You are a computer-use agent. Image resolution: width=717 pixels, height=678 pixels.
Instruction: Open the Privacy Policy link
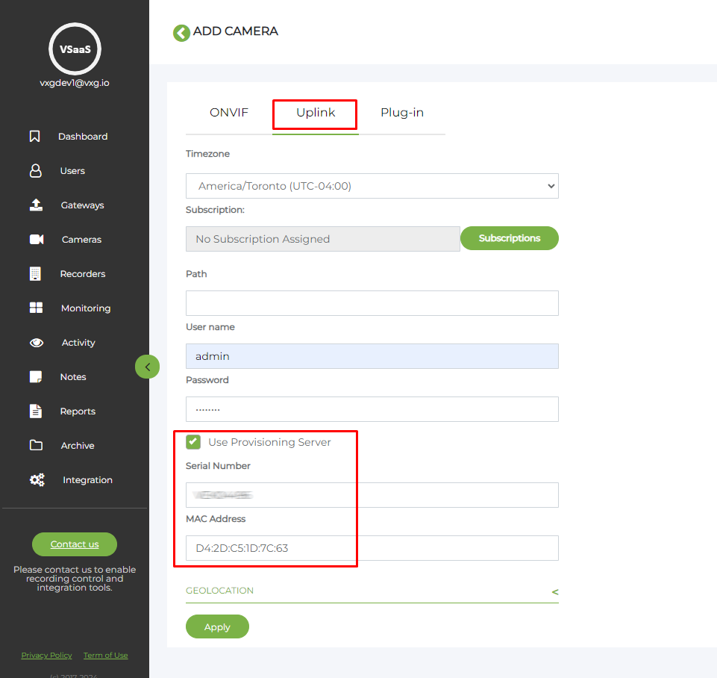click(x=46, y=656)
